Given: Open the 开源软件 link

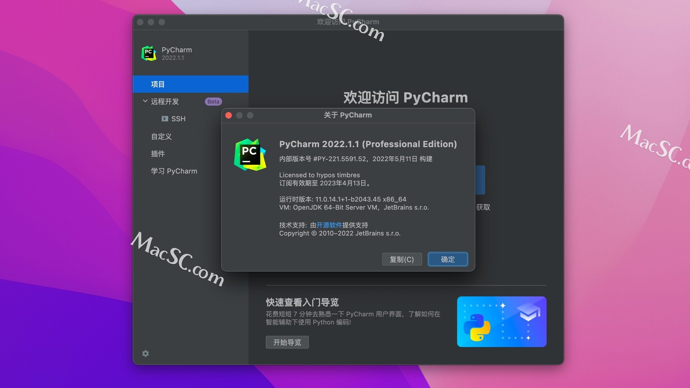Looking at the screenshot, I should (x=329, y=225).
